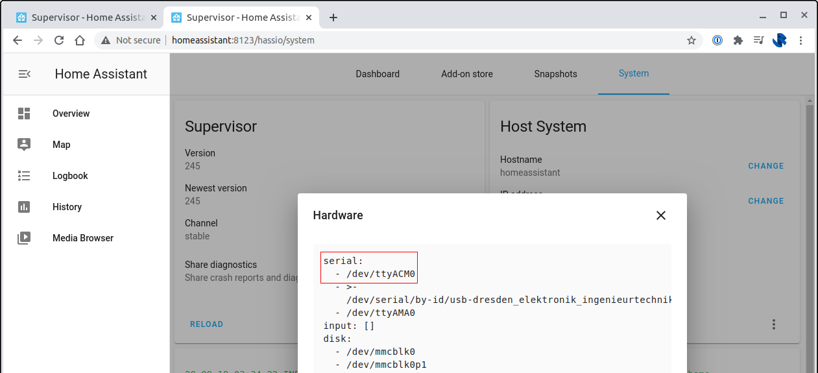
Task: Click the usb-dresden_elektronik serial path
Action: tap(509, 300)
